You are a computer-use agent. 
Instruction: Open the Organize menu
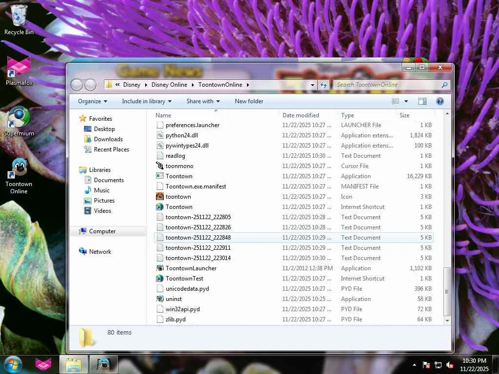click(x=93, y=101)
